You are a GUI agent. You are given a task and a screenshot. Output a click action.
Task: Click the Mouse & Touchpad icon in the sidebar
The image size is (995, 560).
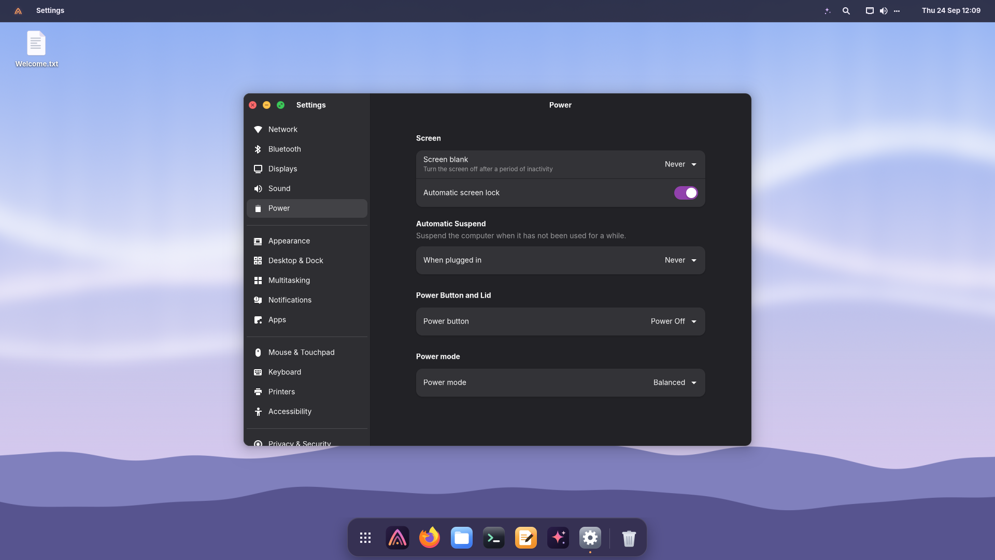pos(258,353)
